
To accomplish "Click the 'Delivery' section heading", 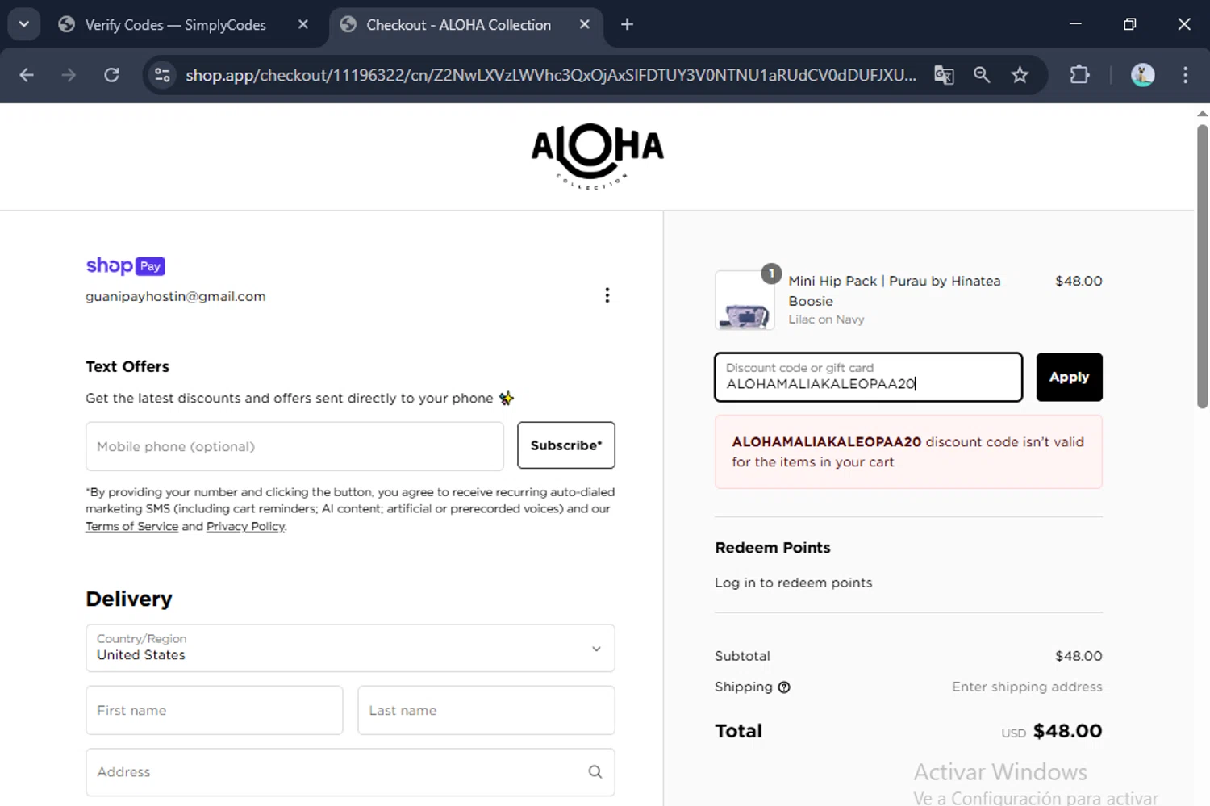I will coord(129,599).
